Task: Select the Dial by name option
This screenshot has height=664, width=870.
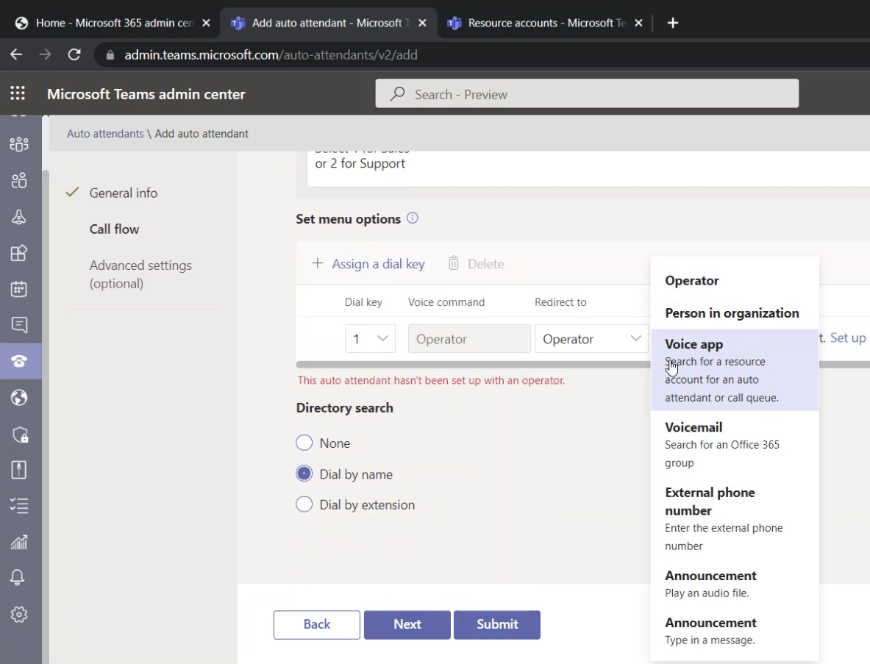Action: 304,474
